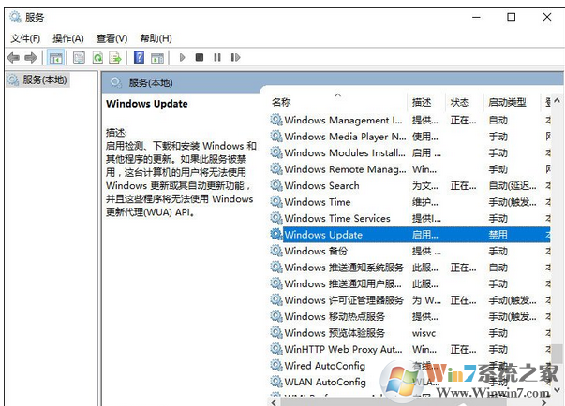Click the Back arrow toolbar icon
The width and height of the screenshot is (565, 406).
13,58
